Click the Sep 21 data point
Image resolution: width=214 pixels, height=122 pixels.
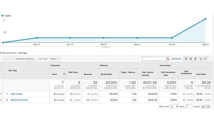tap(137, 38)
